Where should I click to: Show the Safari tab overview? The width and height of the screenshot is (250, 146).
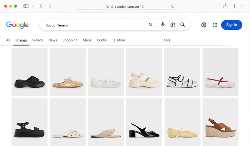(x=243, y=6)
